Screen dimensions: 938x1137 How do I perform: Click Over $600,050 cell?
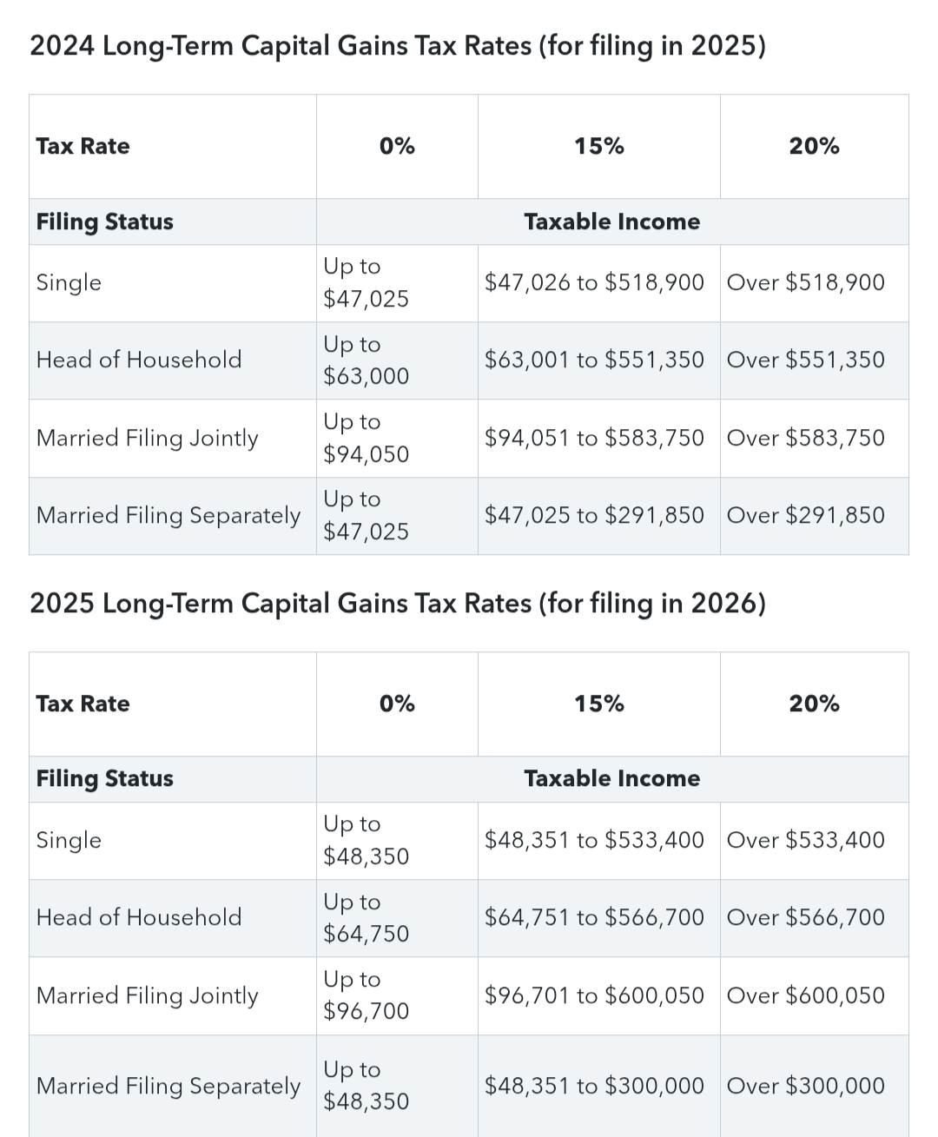[x=814, y=995]
